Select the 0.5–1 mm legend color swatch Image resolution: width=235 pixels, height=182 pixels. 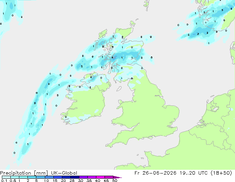tap(15, 177)
